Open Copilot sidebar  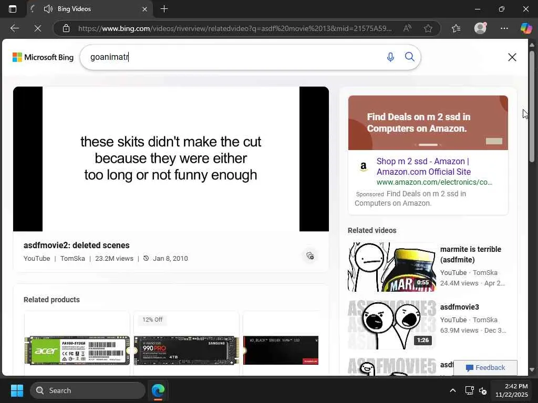526,28
